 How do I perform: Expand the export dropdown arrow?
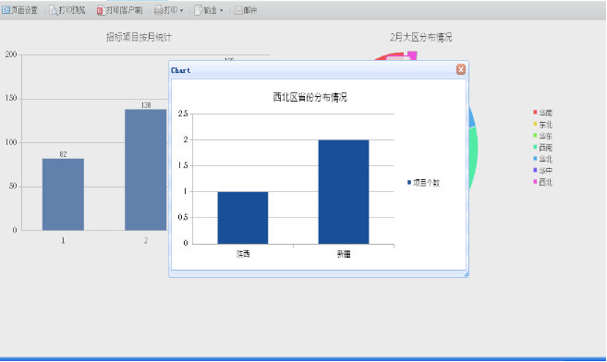pos(222,11)
